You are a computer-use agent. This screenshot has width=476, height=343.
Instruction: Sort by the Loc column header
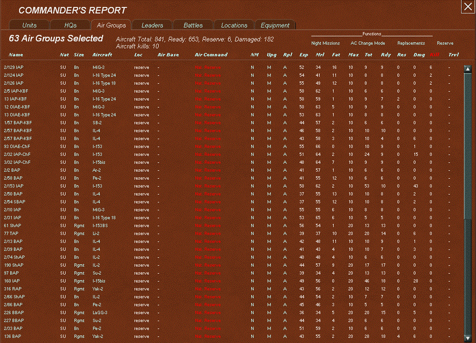click(x=138, y=54)
